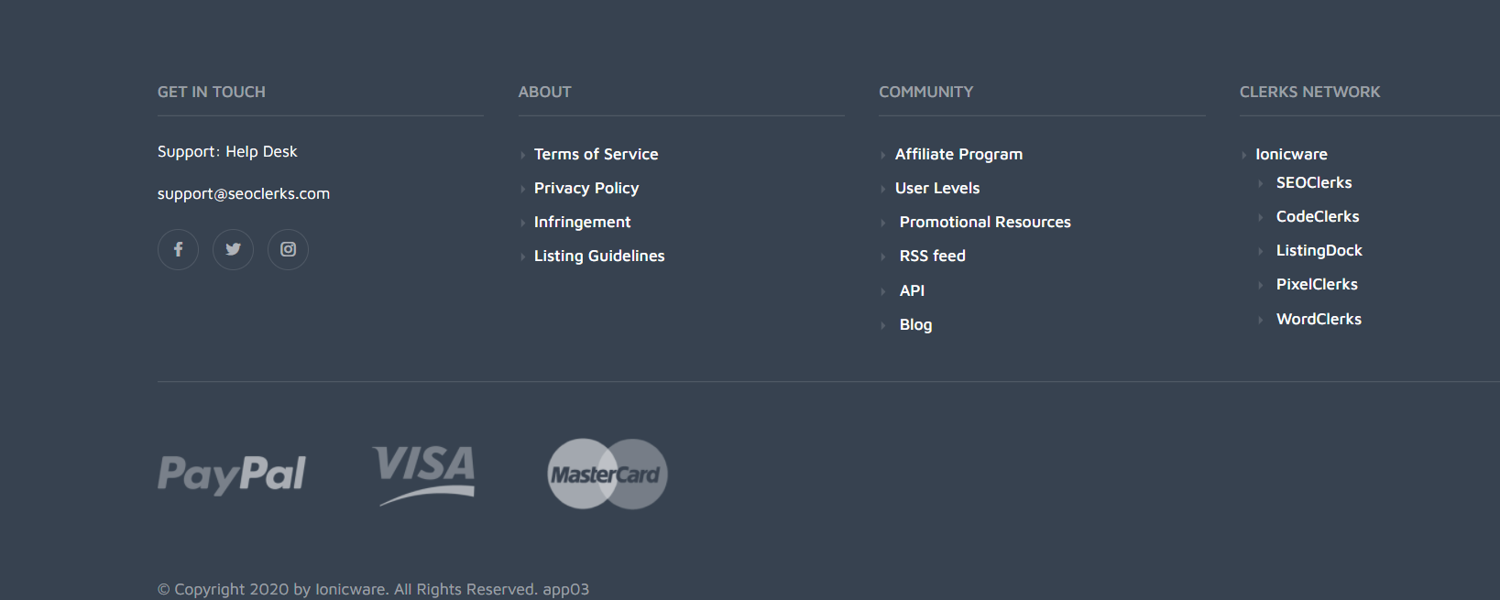Click the VISA payment logo
Viewport: 1500px width, 600px height.
point(425,474)
